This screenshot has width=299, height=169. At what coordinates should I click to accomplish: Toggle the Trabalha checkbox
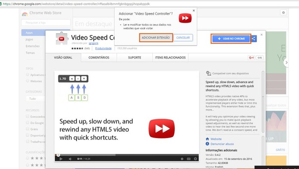click(x=27, y=141)
